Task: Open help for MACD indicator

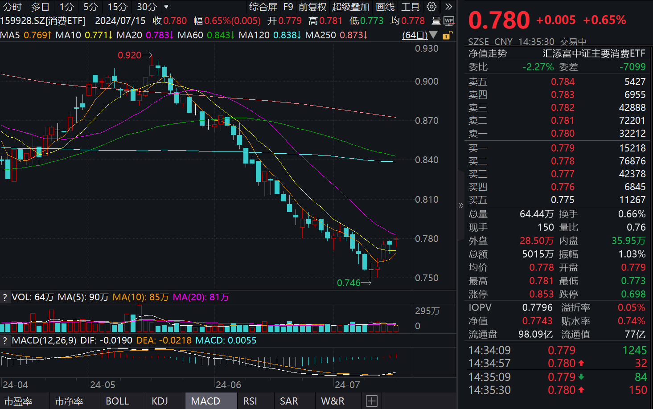Action: 5,341
